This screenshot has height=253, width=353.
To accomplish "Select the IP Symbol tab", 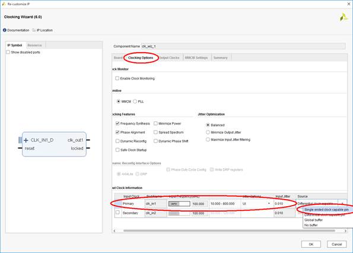I will (x=15, y=45).
